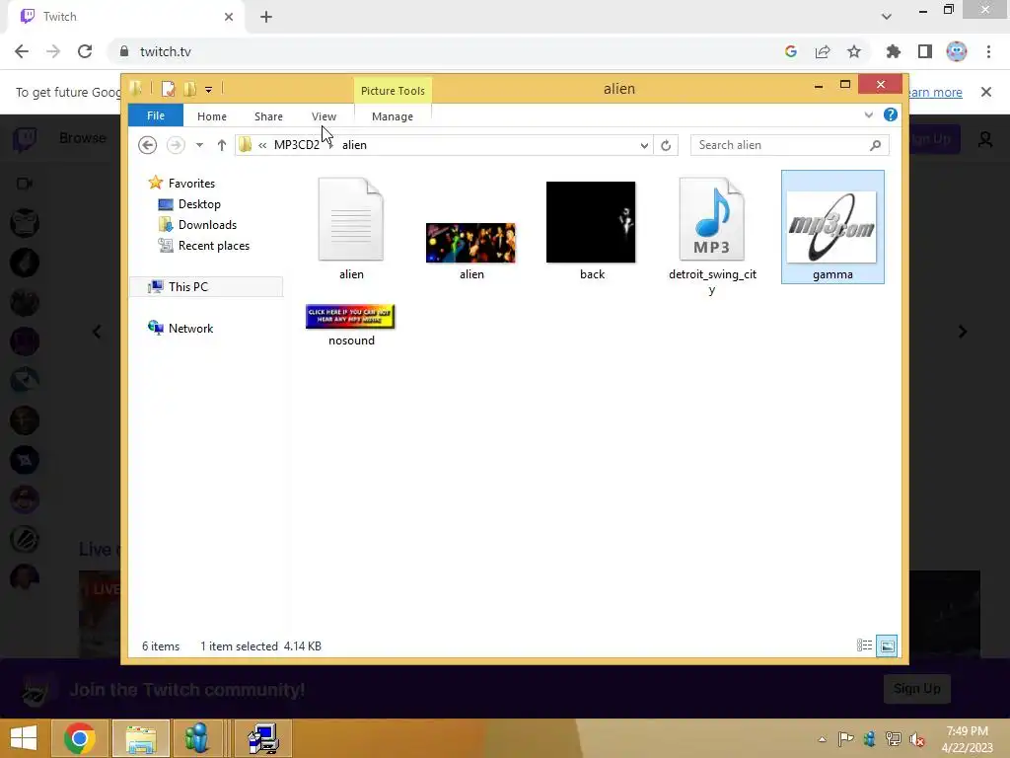Open Chrome tab search dropdown
The height and width of the screenshot is (758, 1010).
coord(887,17)
